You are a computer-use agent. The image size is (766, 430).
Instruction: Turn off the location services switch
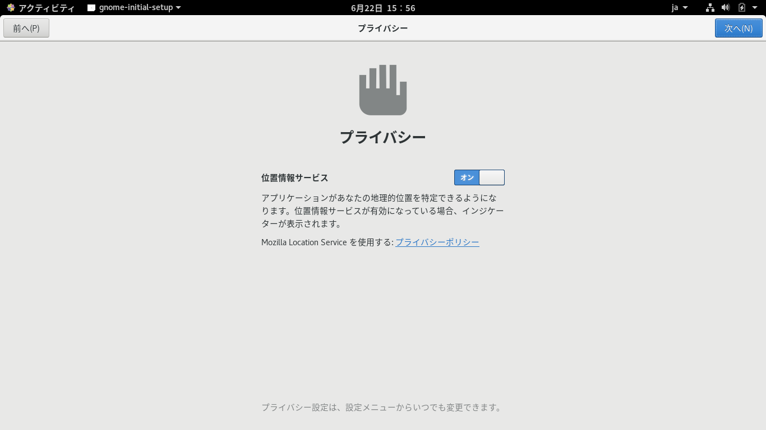pos(479,177)
